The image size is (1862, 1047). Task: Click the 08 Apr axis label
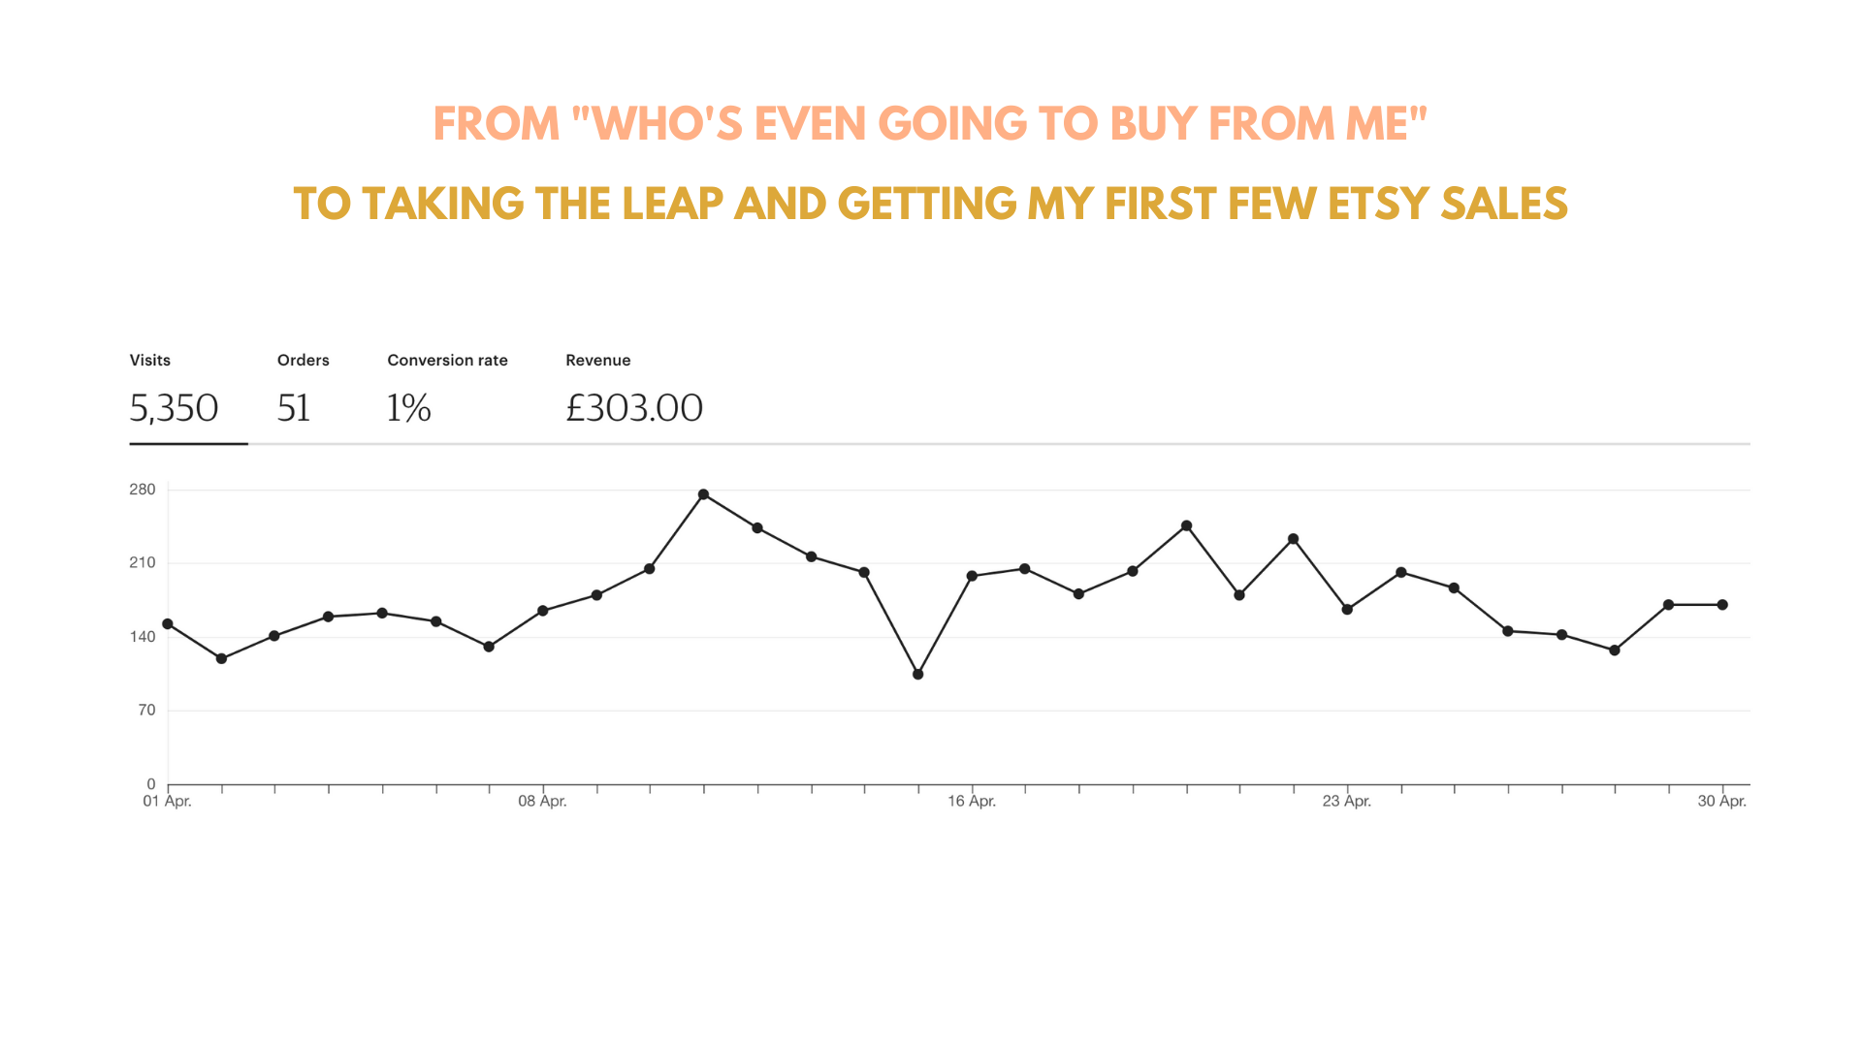542,801
